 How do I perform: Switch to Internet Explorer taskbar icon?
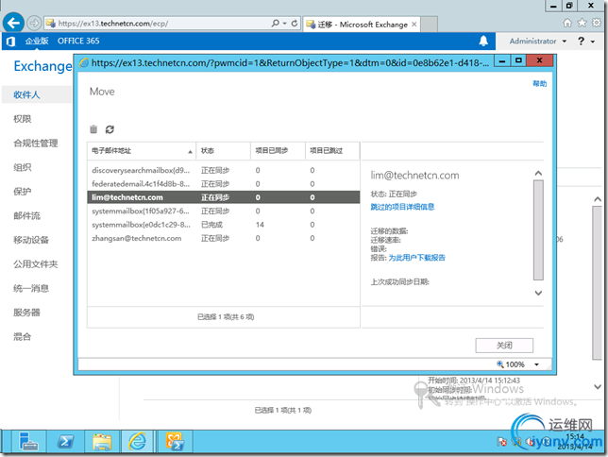click(137, 442)
